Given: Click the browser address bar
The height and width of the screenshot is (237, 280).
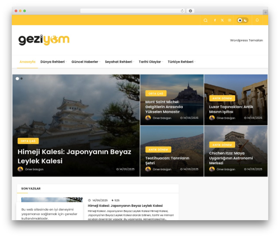Looking at the screenshot, I should click(132, 11).
